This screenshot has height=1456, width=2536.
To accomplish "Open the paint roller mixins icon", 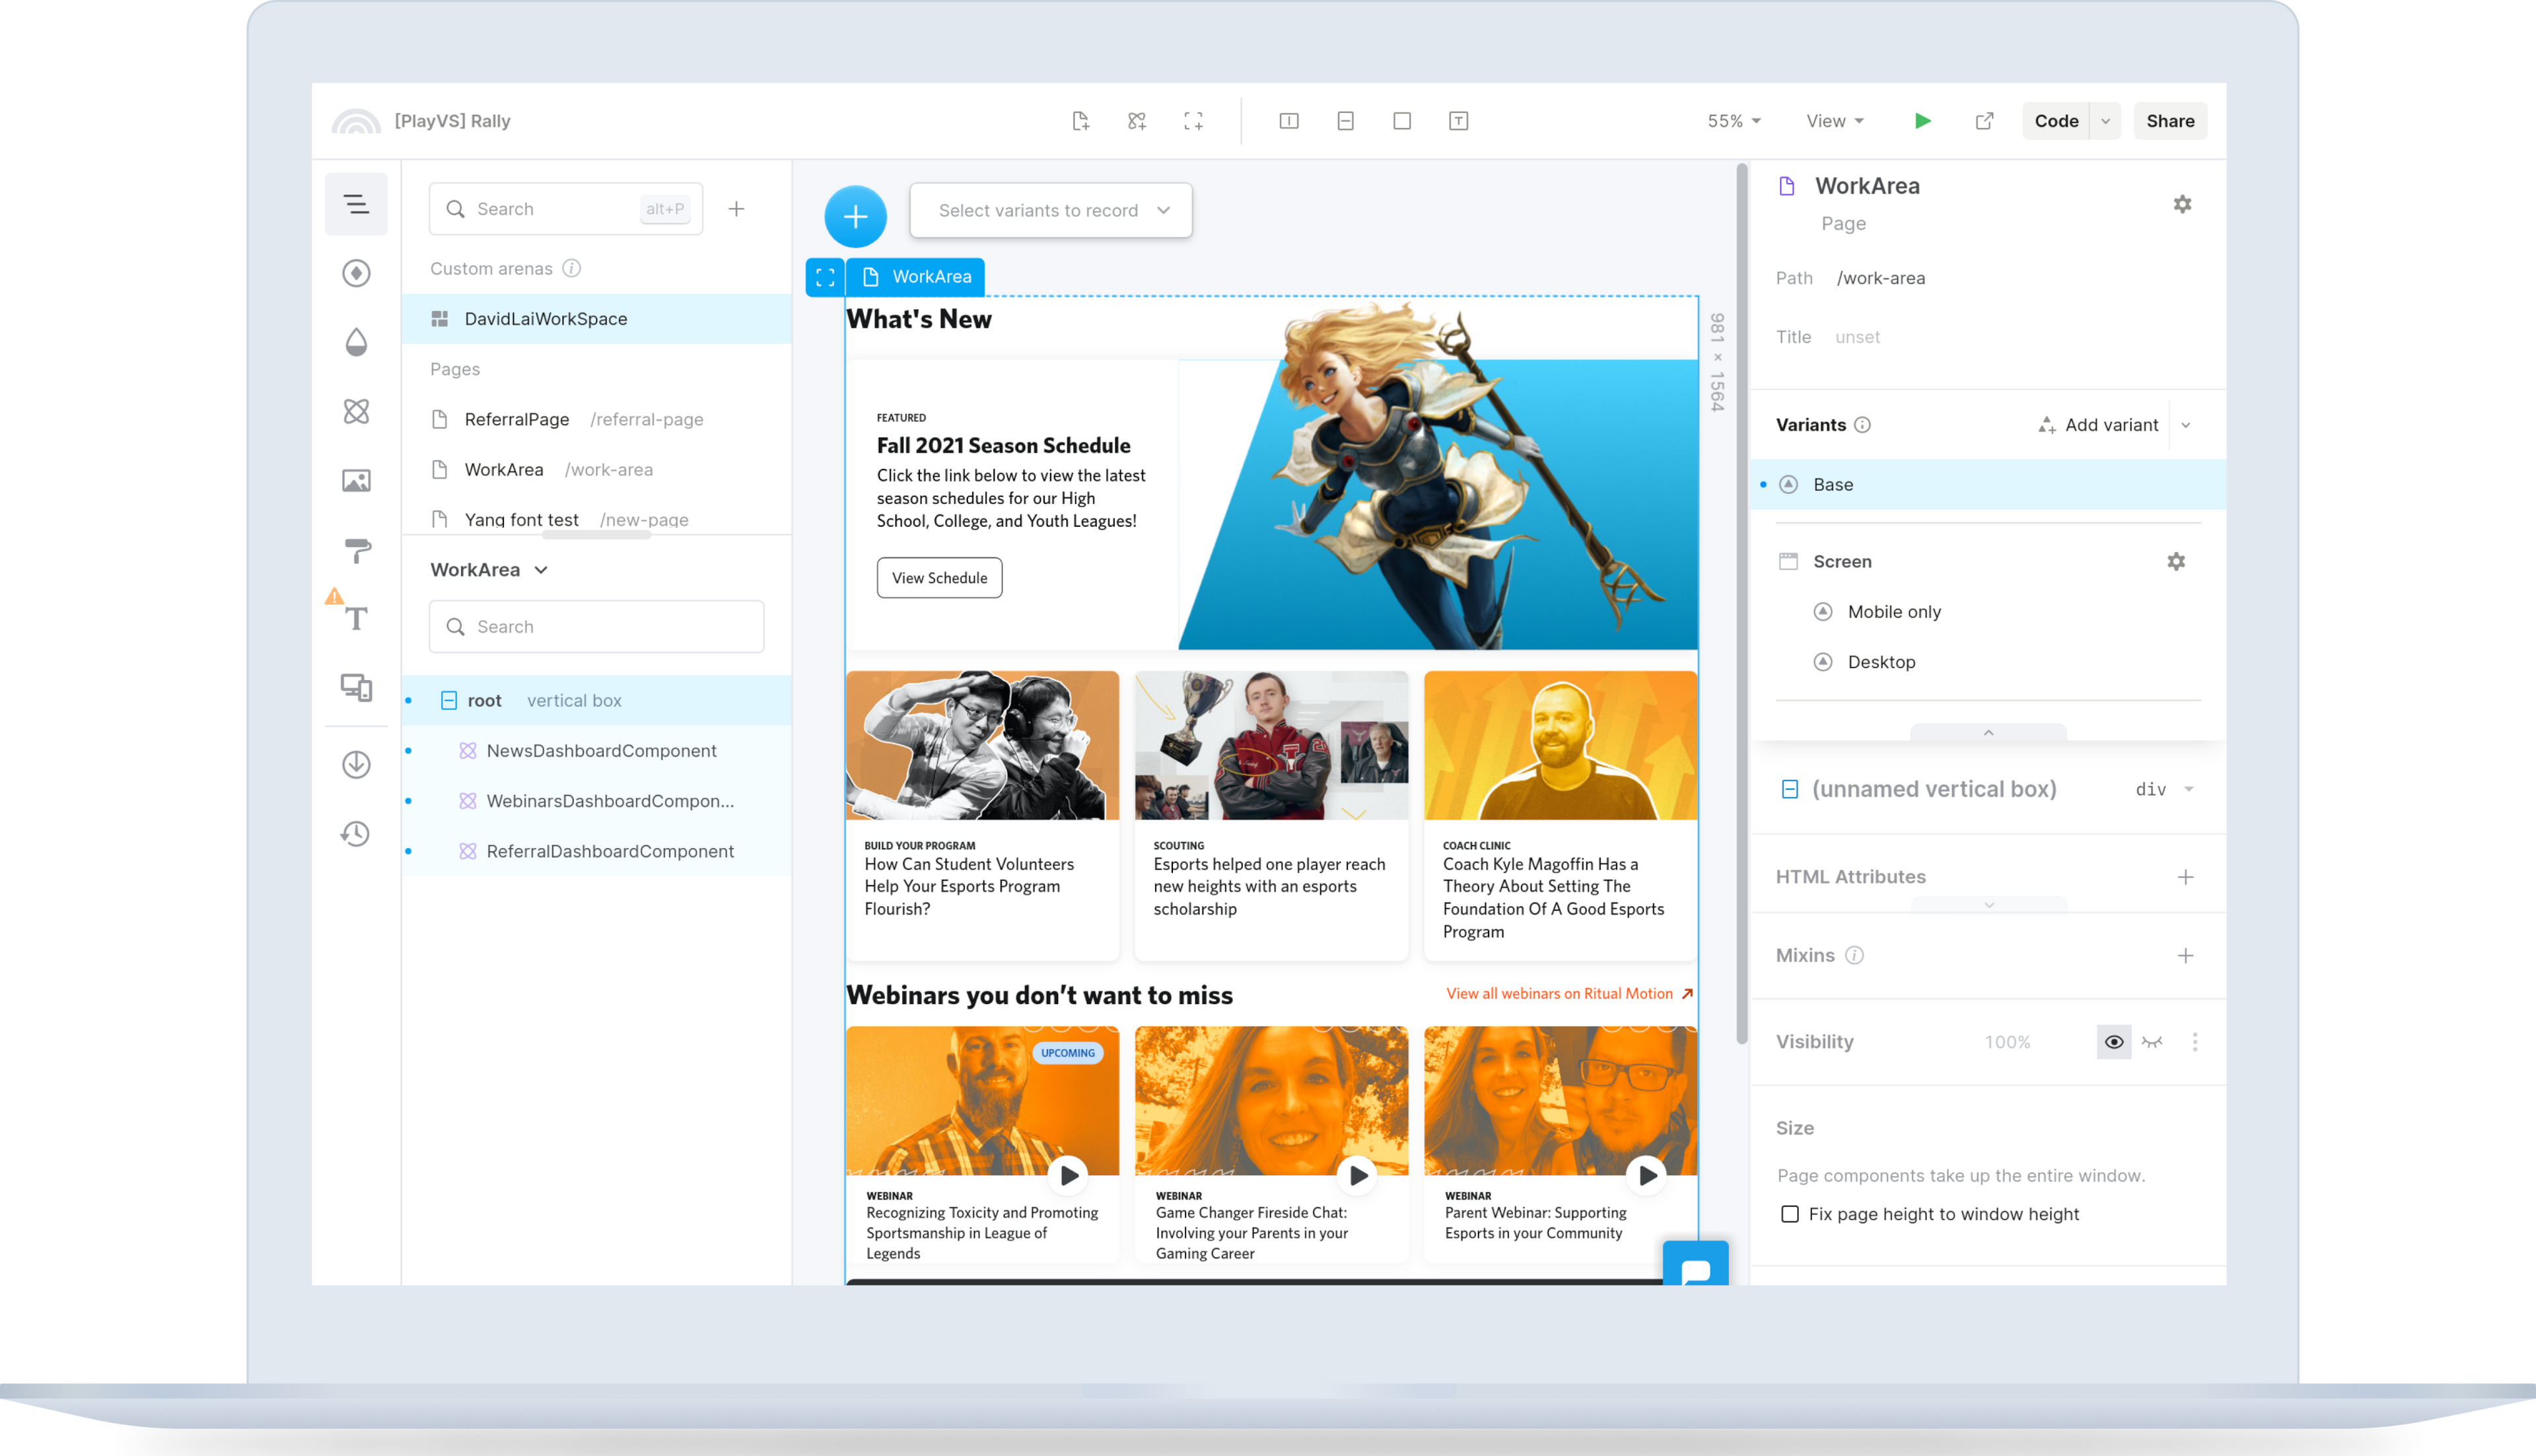I will pos(356,550).
